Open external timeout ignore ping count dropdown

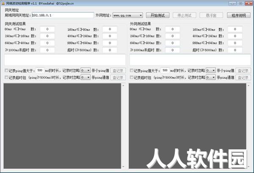210,77
